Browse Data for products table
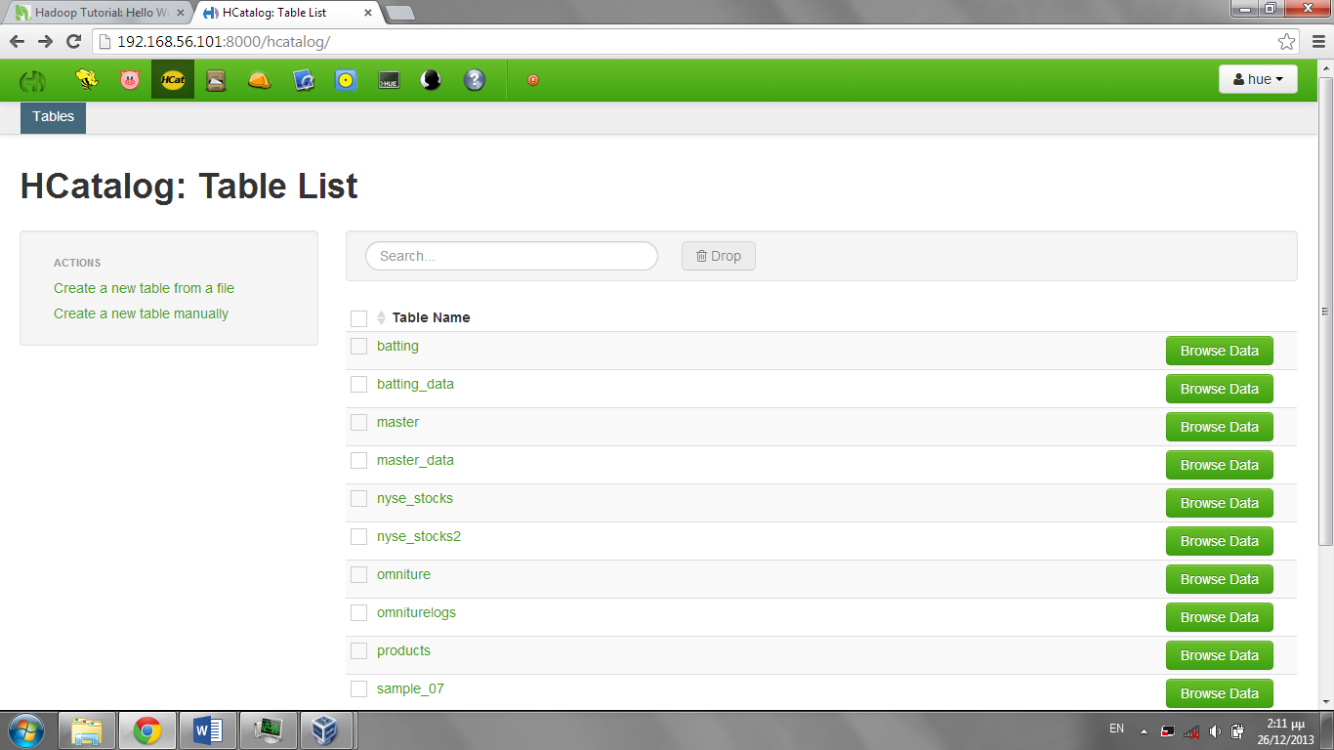 point(1220,655)
